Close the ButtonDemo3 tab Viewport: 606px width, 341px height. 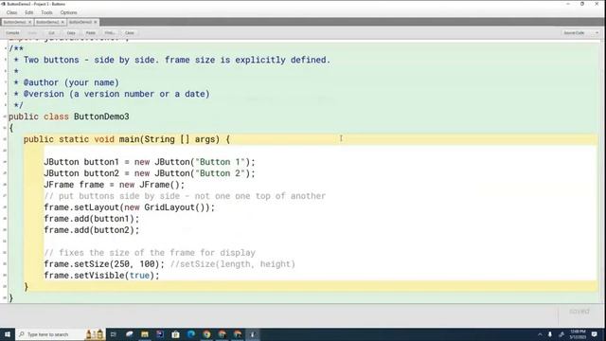pos(96,22)
